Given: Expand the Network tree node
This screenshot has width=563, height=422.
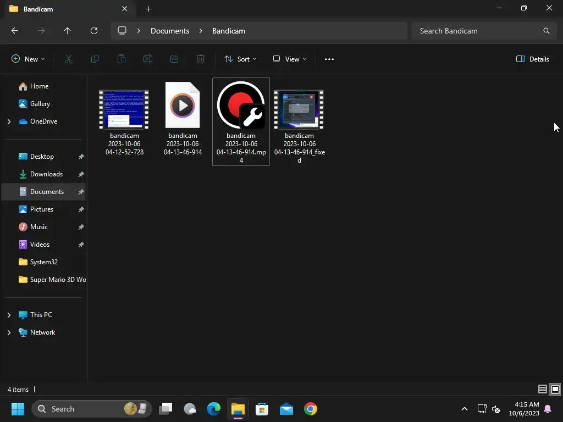Looking at the screenshot, I should [9, 332].
